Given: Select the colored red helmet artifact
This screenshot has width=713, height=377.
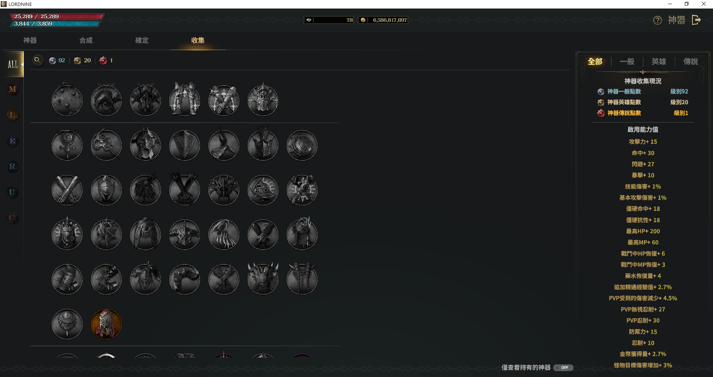Looking at the screenshot, I should [106, 324].
